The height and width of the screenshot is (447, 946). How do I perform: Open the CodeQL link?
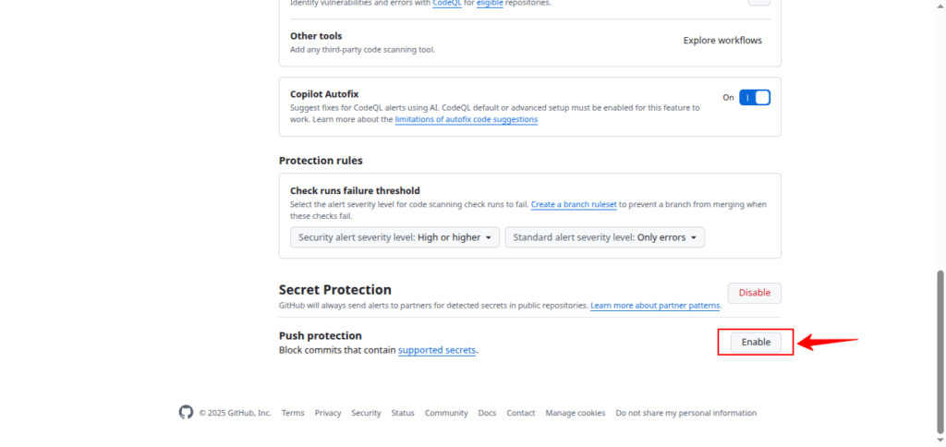tap(445, 4)
